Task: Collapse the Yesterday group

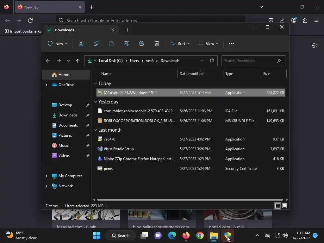Action: click(x=95, y=102)
